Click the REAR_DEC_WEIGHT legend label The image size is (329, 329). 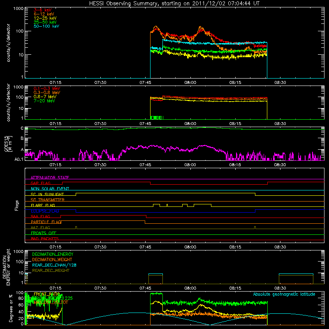tap(51, 271)
